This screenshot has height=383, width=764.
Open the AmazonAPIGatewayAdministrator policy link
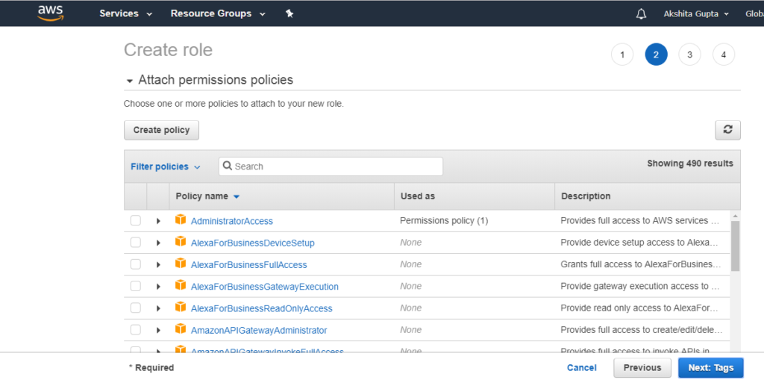click(x=259, y=331)
